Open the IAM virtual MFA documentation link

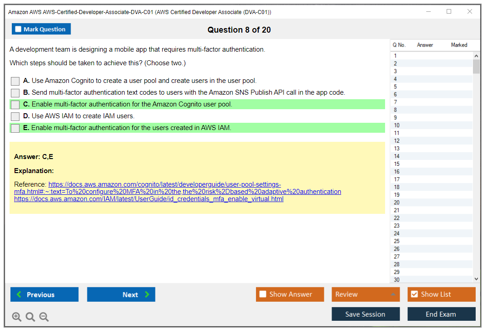tap(149, 199)
